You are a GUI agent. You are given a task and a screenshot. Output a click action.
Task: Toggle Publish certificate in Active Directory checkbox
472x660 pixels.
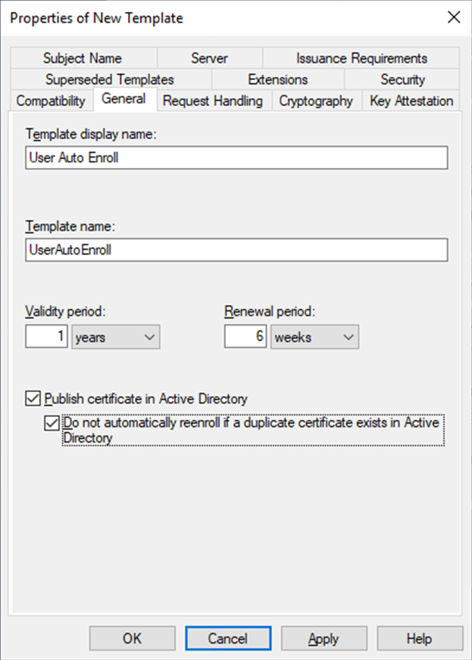[x=33, y=398]
